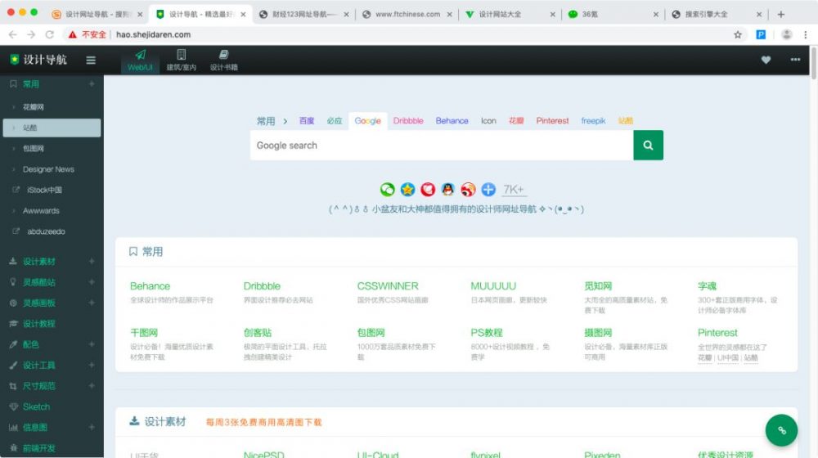The height and width of the screenshot is (458, 818).
Task: Switch to the 建筑/室内 header tab
Action: pyautogui.click(x=181, y=60)
